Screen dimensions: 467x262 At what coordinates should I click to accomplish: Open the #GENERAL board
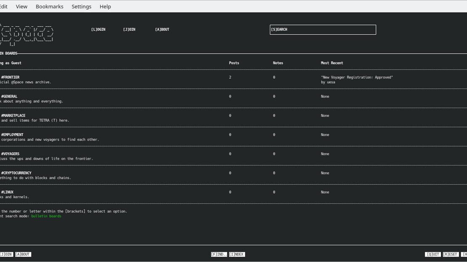point(9,96)
